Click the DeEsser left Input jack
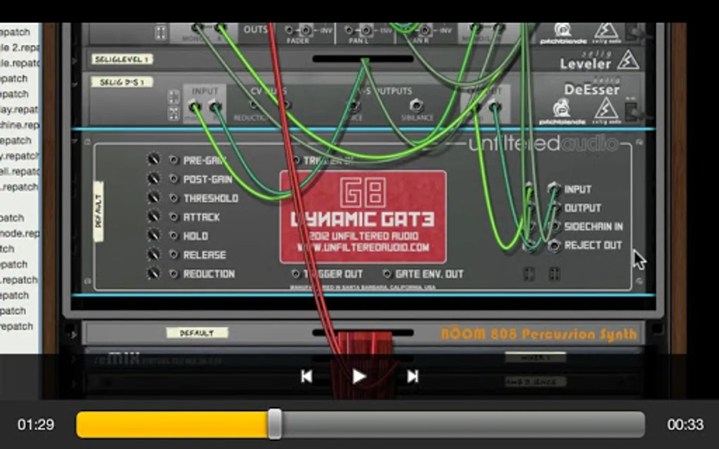Screen dimensions: 719x449 [x=194, y=106]
